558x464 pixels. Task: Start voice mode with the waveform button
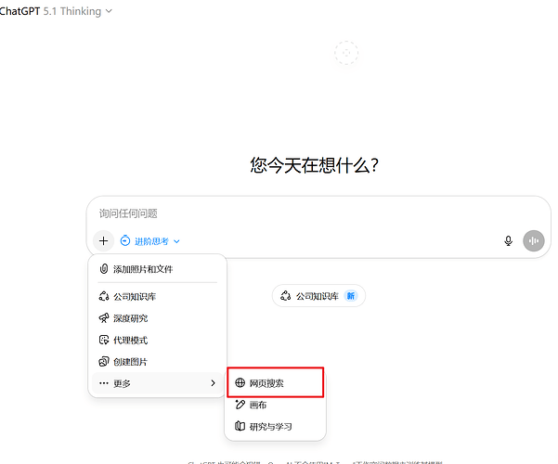click(534, 241)
